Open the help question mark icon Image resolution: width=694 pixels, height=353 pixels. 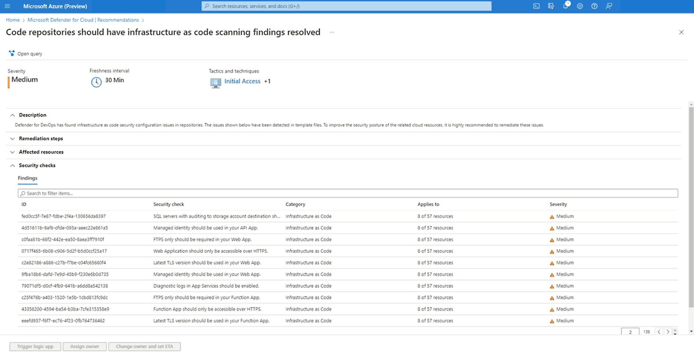coord(594,6)
